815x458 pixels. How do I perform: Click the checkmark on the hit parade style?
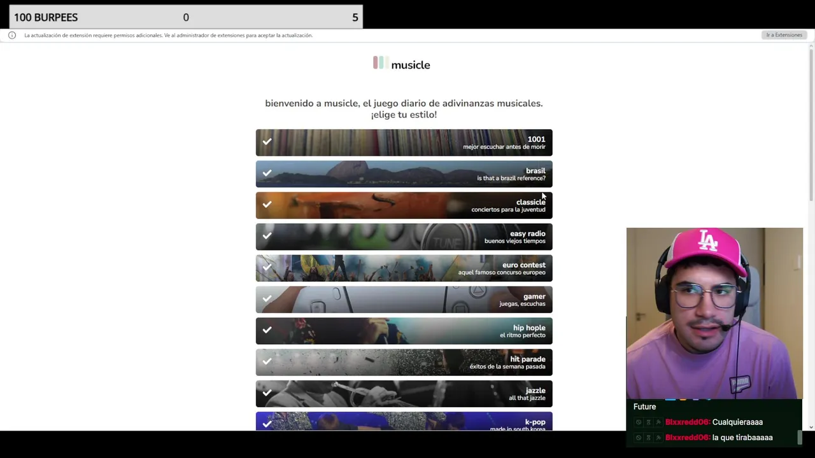(x=267, y=361)
